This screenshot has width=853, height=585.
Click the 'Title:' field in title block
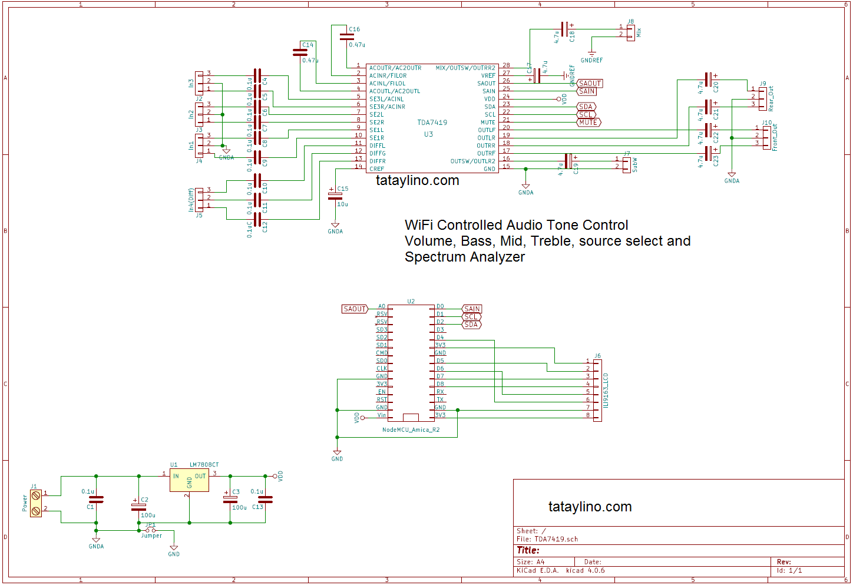click(x=528, y=550)
